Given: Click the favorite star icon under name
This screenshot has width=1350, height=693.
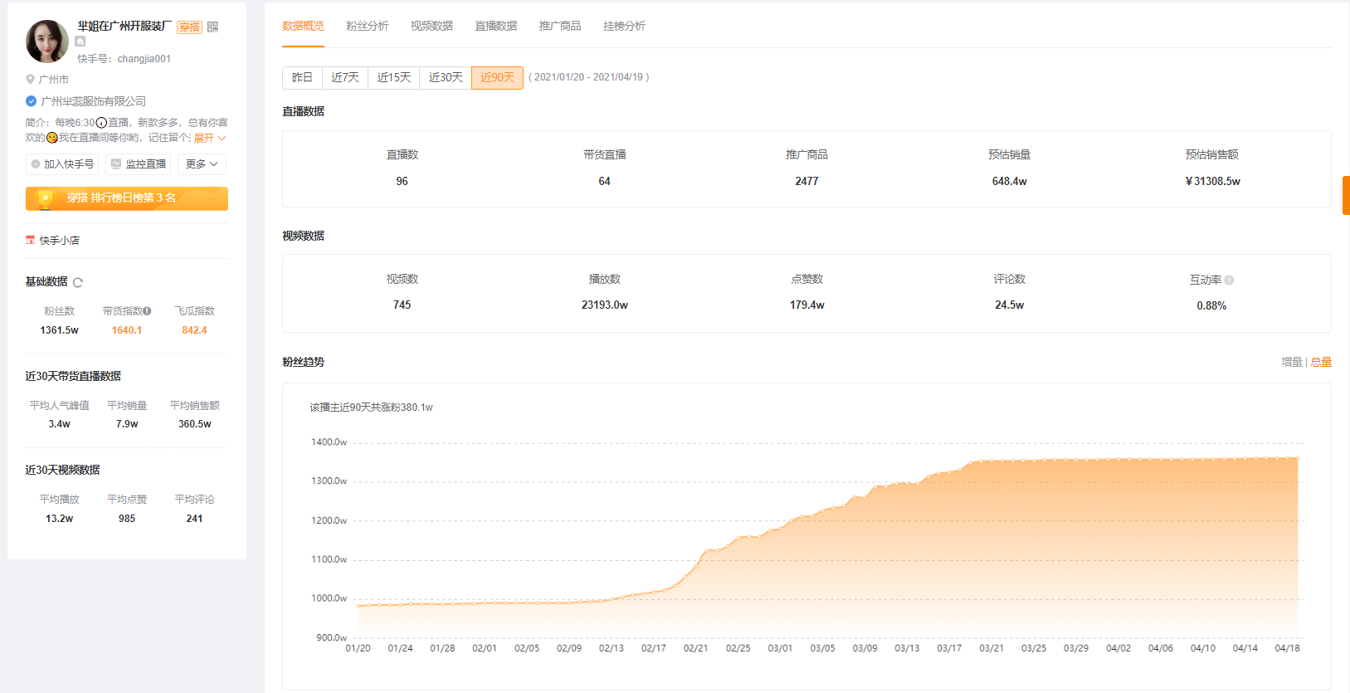Looking at the screenshot, I should (80, 41).
